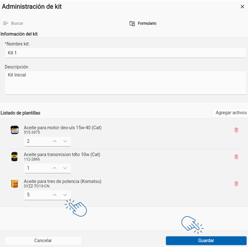Click the Formulario document icon
Image resolution: width=248 pixels, height=247 pixels.
tap(132, 23)
